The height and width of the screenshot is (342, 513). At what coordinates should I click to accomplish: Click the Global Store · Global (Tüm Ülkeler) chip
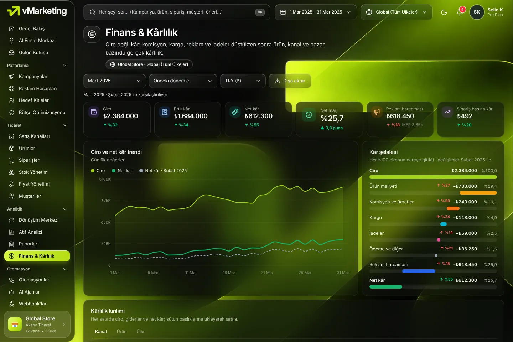pyautogui.click(x=149, y=64)
